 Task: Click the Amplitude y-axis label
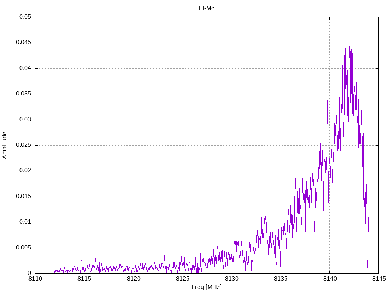pos(5,145)
